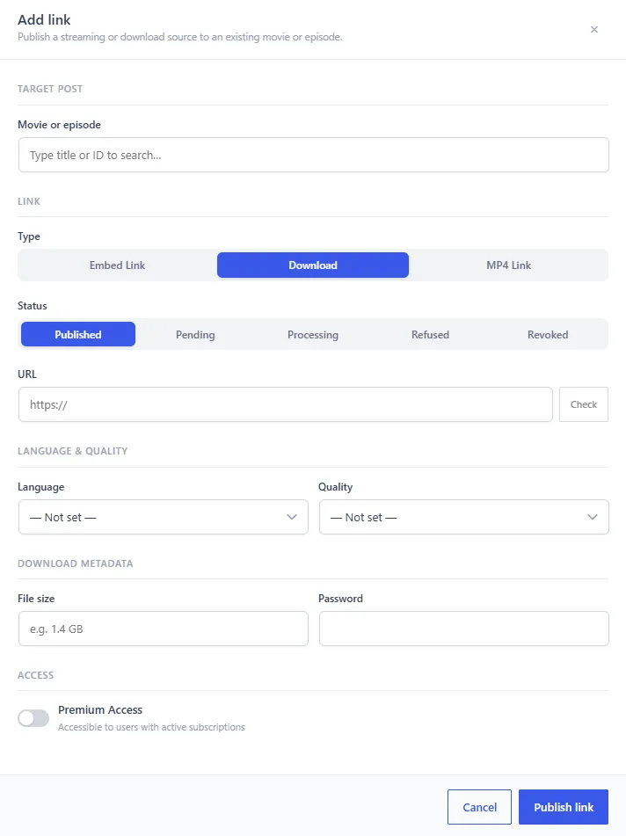
Task: Open the Language dropdown
Action: pyautogui.click(x=164, y=517)
